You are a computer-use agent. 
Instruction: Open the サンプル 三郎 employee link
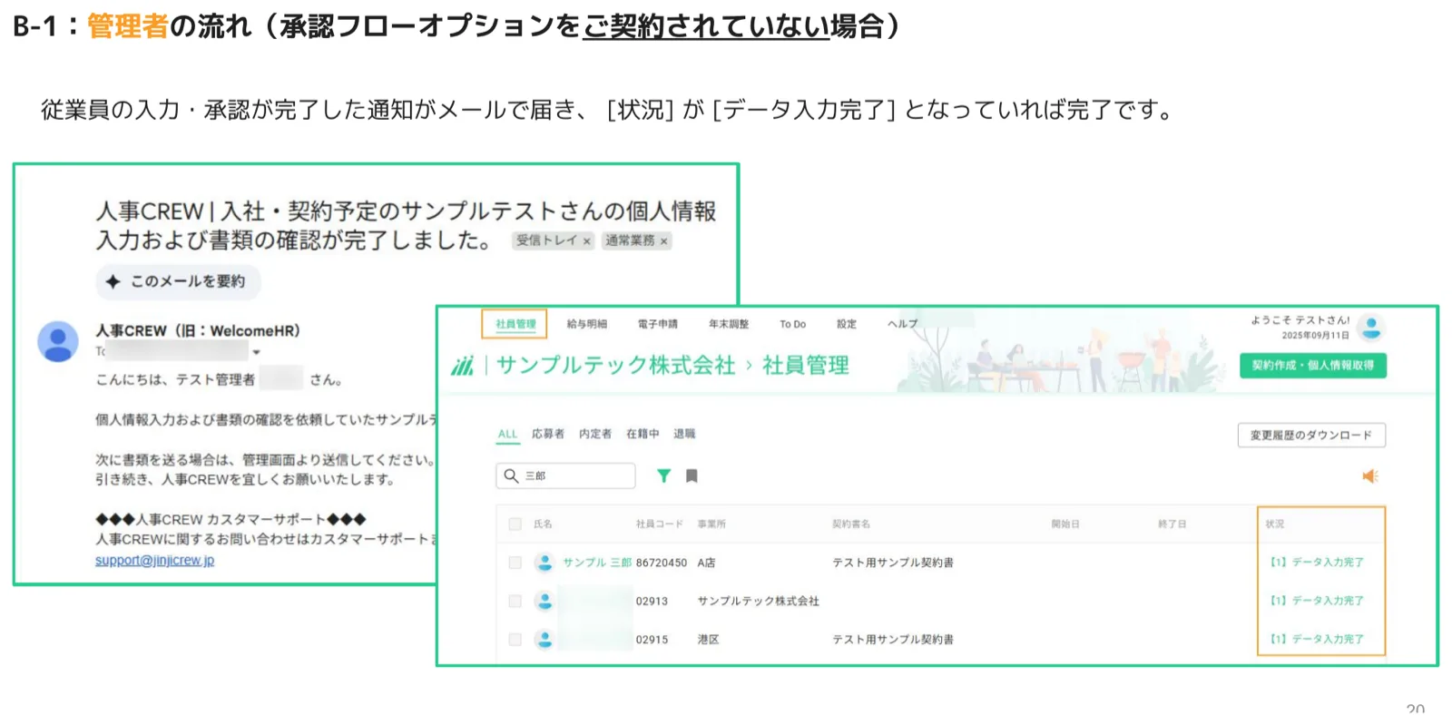point(596,563)
